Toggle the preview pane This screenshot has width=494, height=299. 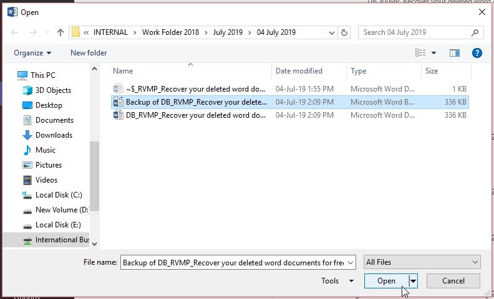(x=454, y=53)
